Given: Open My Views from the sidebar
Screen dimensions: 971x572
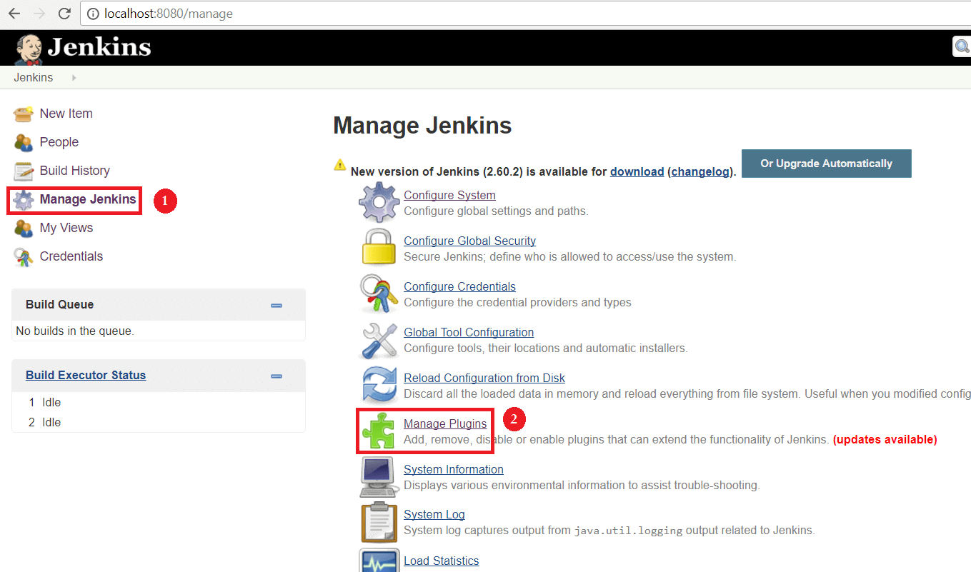Looking at the screenshot, I should (x=66, y=228).
